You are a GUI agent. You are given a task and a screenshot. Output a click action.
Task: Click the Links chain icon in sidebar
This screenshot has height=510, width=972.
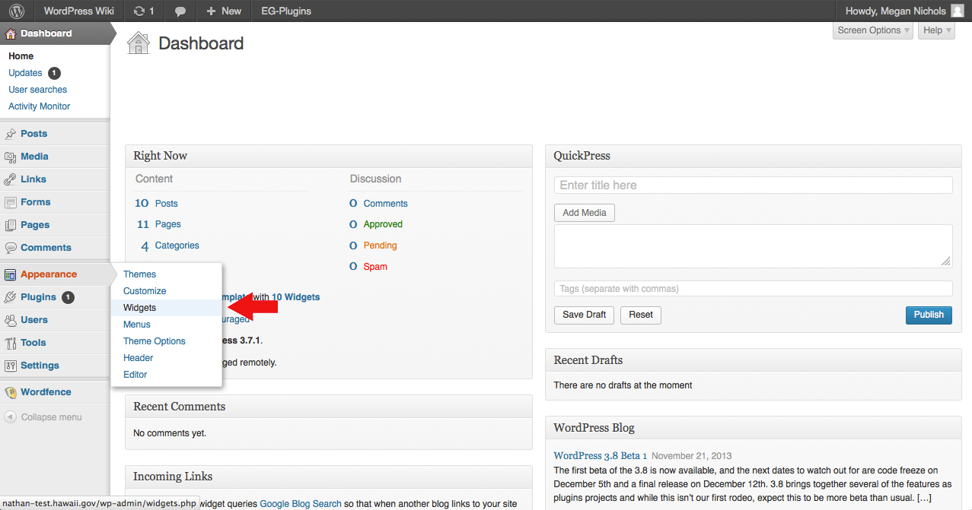(11, 179)
